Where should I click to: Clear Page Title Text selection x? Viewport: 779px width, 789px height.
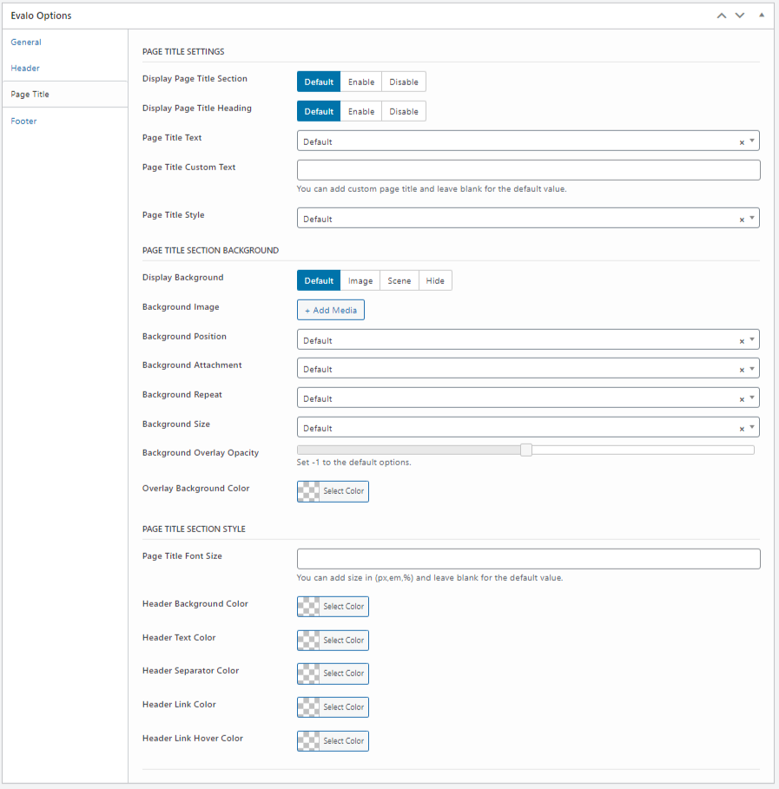point(742,142)
